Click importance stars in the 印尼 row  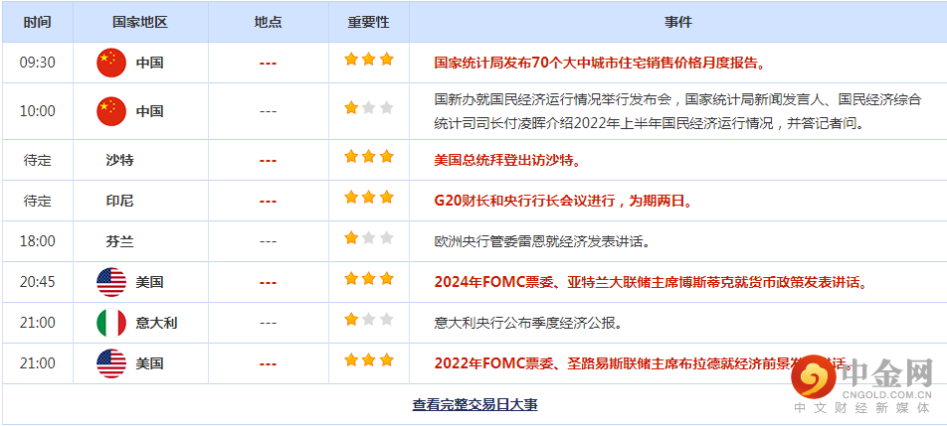point(368,197)
